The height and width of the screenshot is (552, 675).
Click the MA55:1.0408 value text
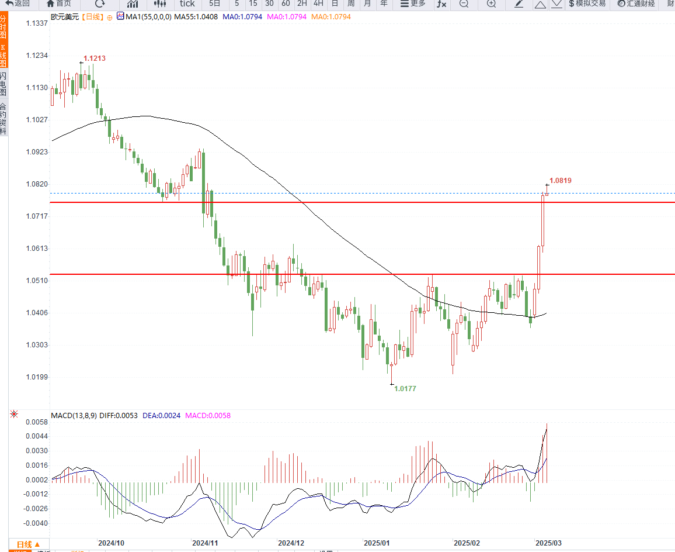196,17
